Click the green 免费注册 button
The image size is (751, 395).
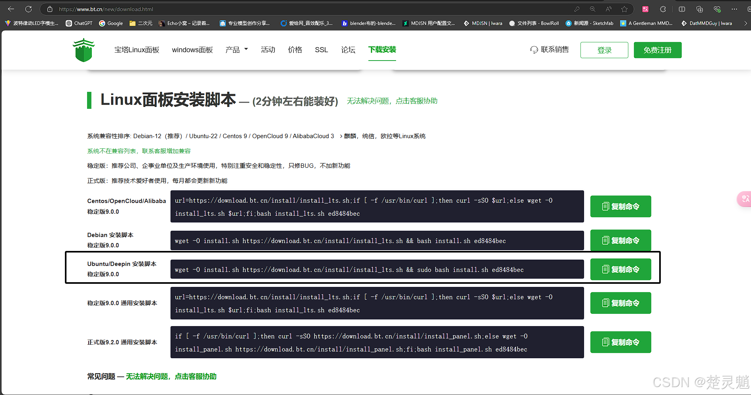point(658,50)
